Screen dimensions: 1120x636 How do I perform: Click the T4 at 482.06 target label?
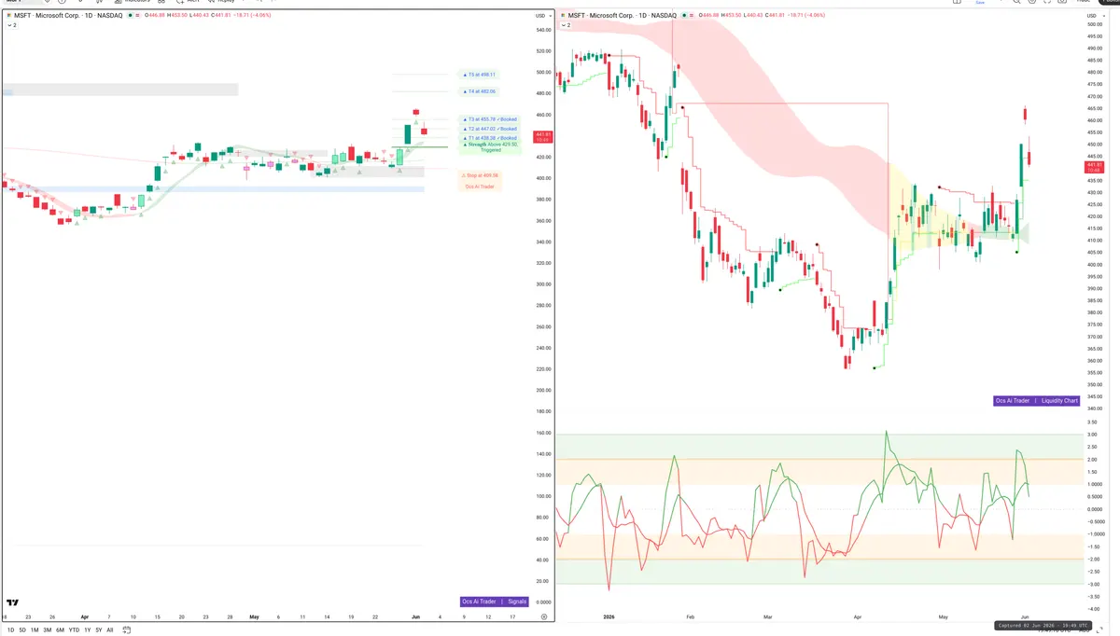[480, 91]
